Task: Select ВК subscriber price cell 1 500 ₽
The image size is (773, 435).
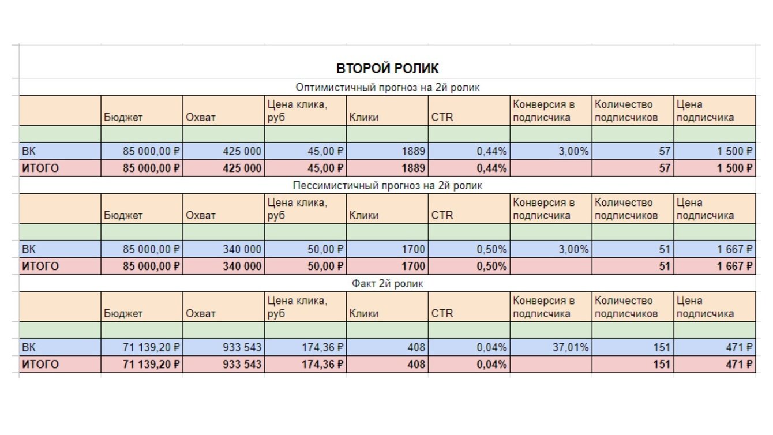Action: pyautogui.click(x=714, y=151)
